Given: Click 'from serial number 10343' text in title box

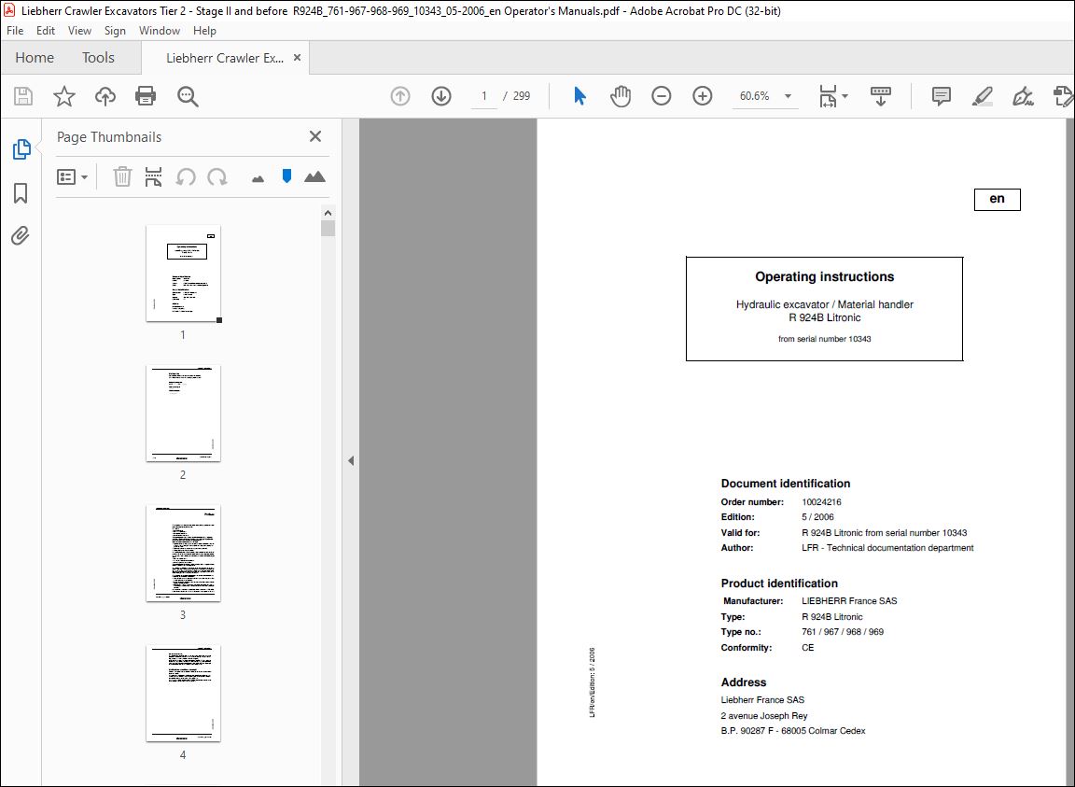Looking at the screenshot, I should click(825, 339).
